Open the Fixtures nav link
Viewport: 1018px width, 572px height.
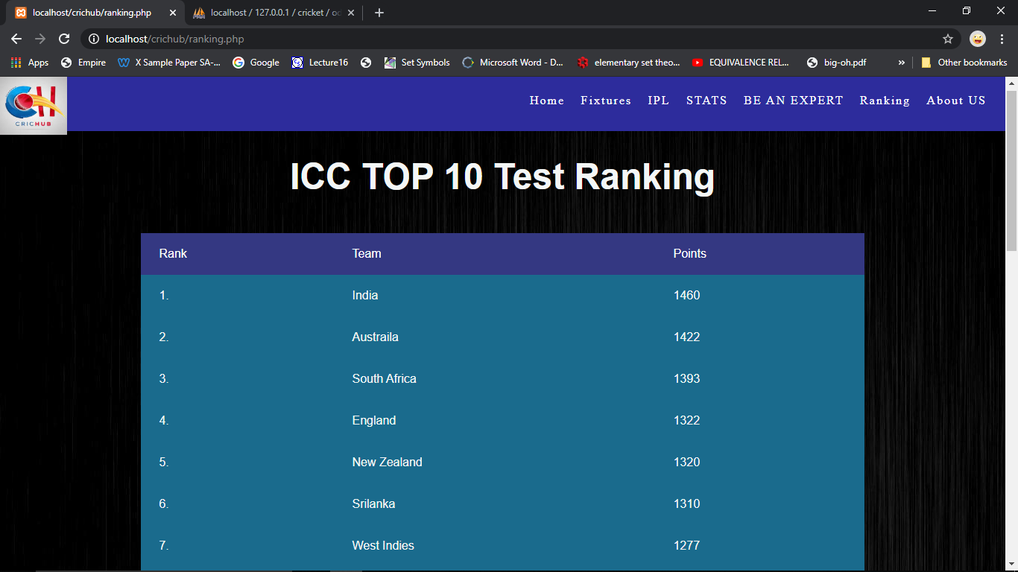[x=606, y=101]
